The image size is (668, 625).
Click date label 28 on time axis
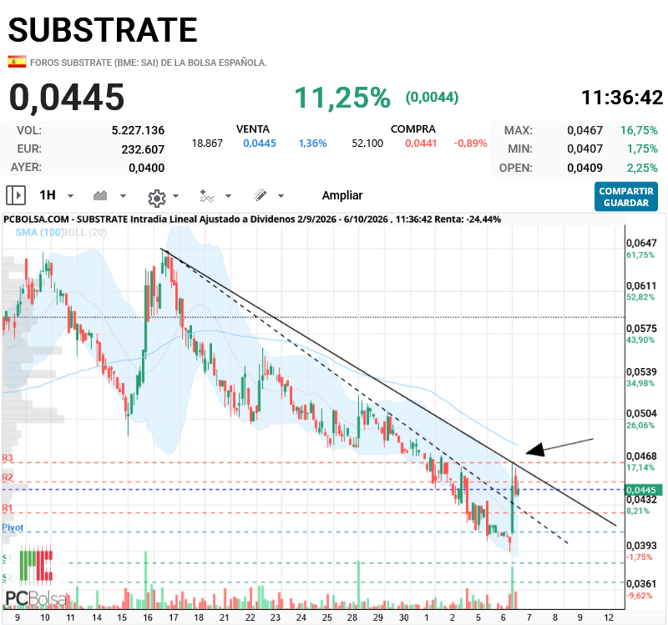pyautogui.click(x=352, y=617)
